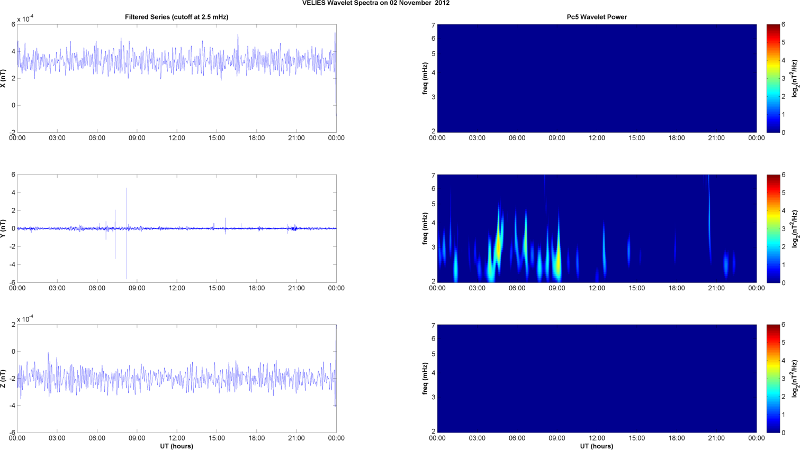800x450 pixels.
Task: Select "UT (hours)" label under the bottom wavelet plot
Action: pos(597,446)
